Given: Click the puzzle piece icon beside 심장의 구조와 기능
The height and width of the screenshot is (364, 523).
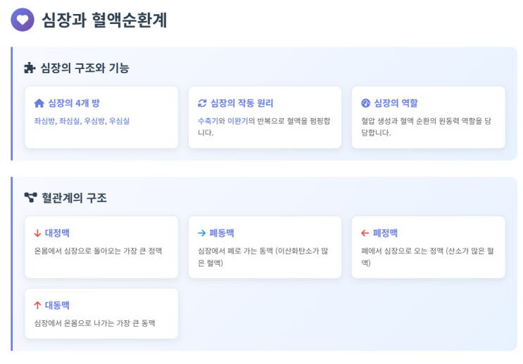Looking at the screenshot, I should pos(30,68).
